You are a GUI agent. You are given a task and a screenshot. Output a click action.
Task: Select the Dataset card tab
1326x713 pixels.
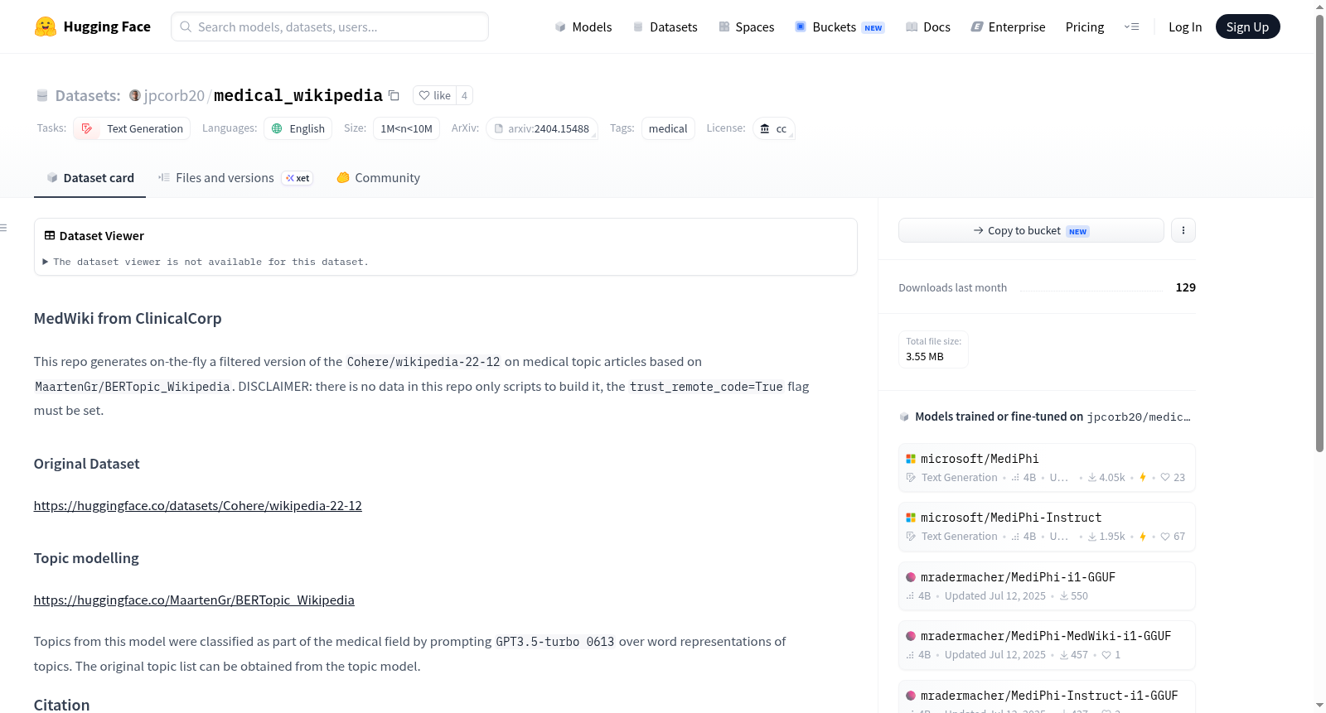90,178
